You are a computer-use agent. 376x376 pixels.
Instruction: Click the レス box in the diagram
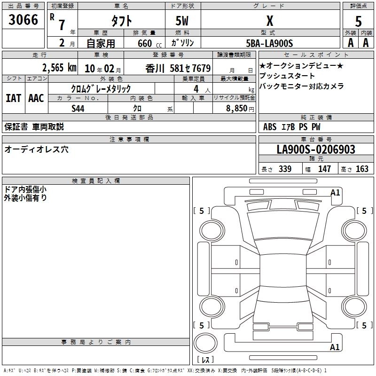(x=205, y=360)
